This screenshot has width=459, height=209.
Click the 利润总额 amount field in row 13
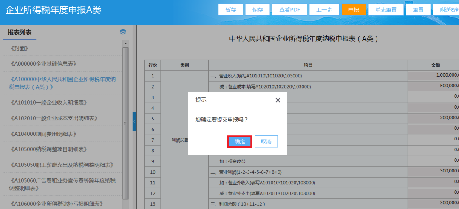coord(434,204)
